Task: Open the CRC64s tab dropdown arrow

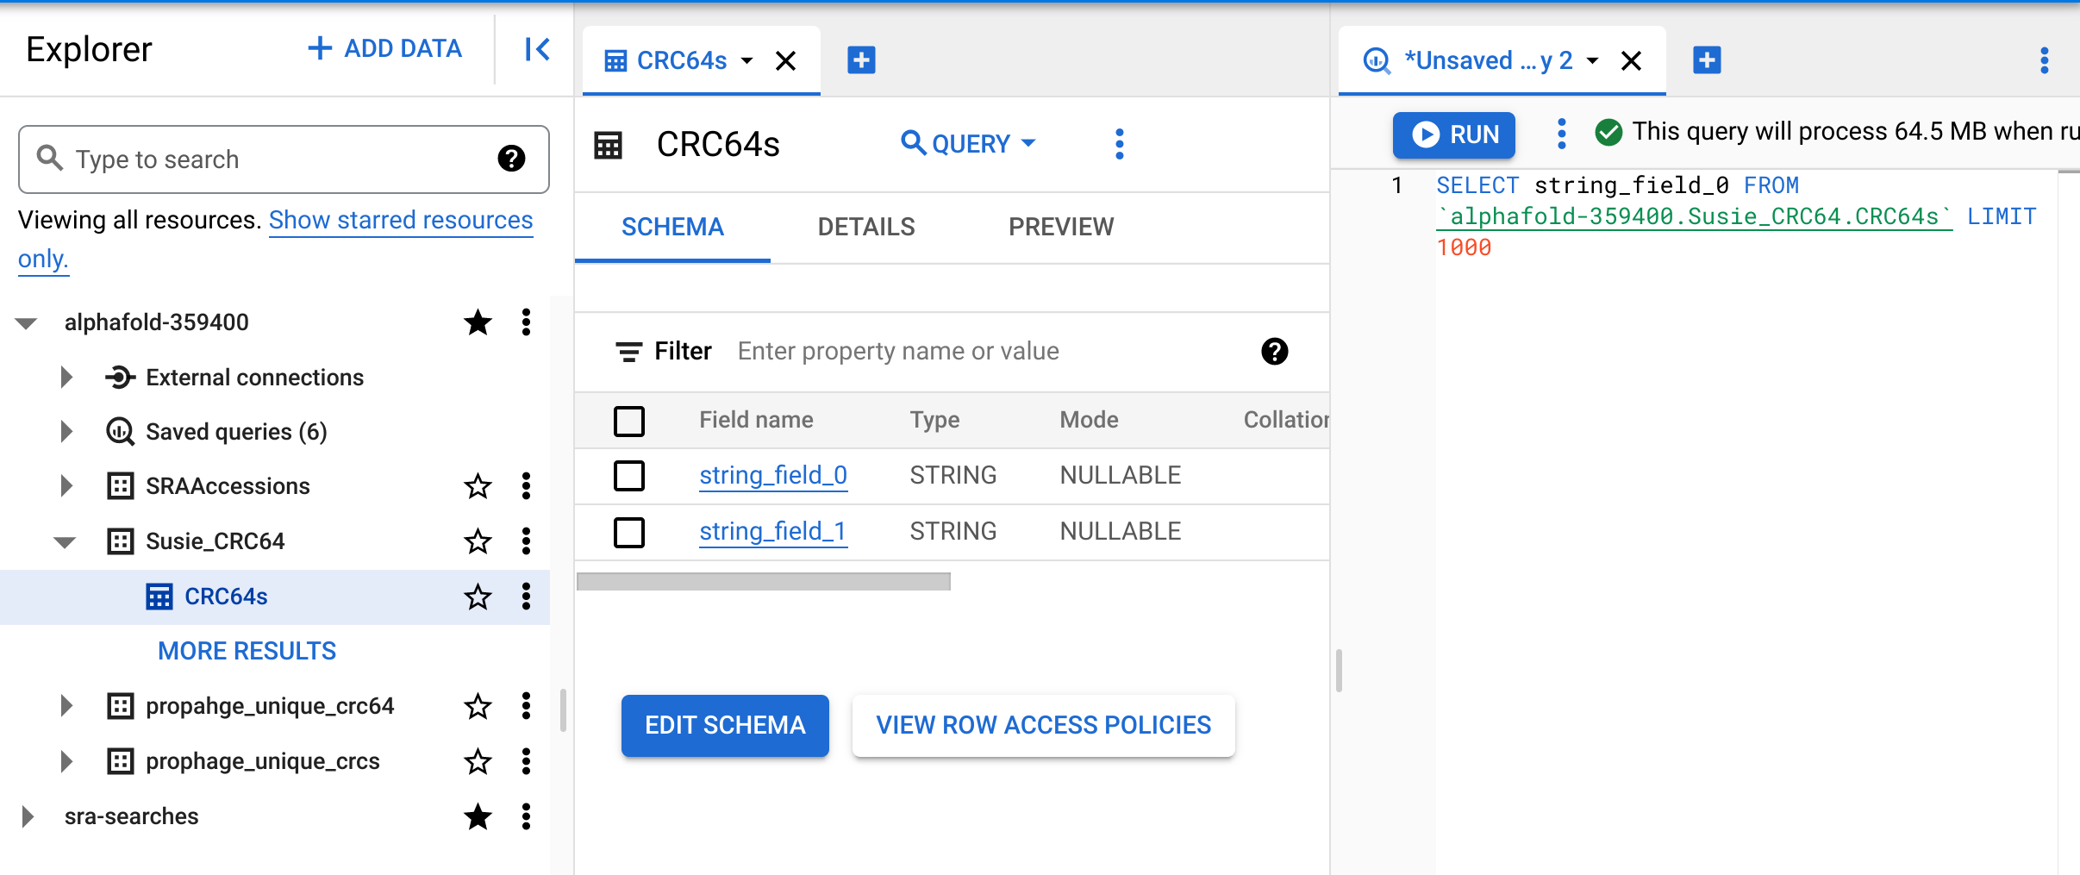Action: (x=746, y=61)
